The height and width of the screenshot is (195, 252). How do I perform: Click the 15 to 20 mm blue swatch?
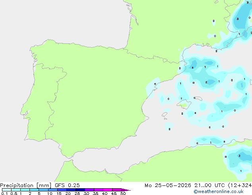[x=62, y=190]
